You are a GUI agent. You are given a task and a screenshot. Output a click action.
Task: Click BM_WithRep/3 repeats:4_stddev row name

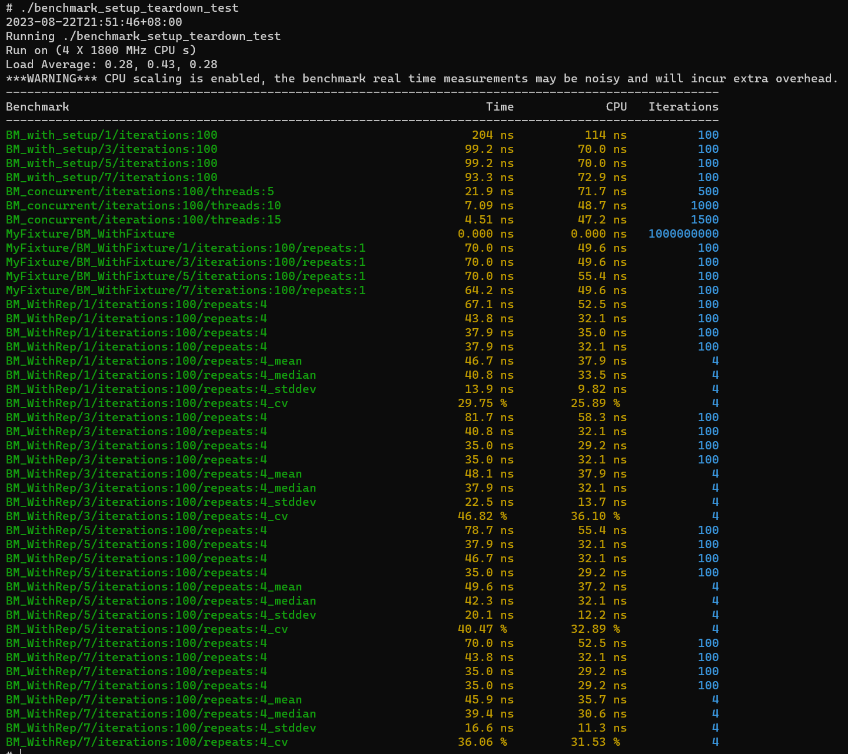click(x=161, y=502)
